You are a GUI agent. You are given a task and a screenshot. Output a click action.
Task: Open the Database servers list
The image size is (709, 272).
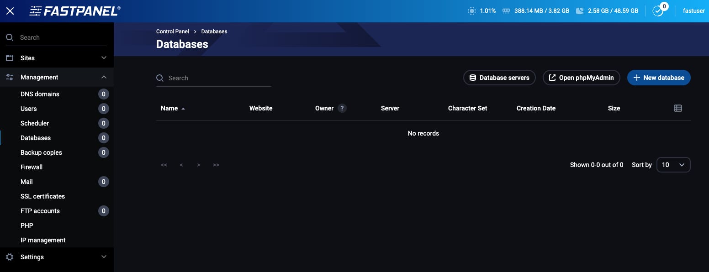coord(499,78)
